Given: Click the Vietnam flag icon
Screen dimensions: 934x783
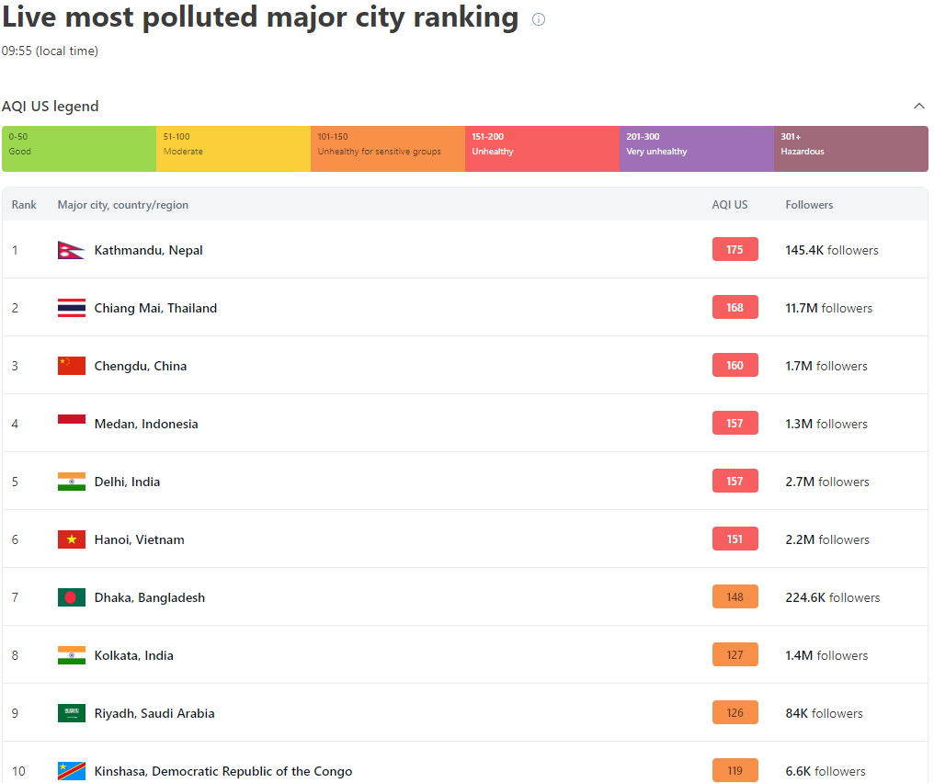Looking at the screenshot, I should point(71,539).
